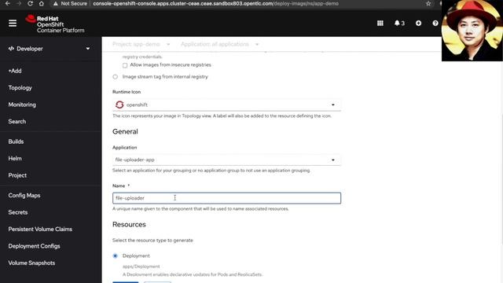
Task: Click the presenter webcam thumbnail
Action: click(x=472, y=31)
